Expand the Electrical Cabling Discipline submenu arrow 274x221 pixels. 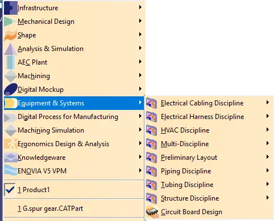[268, 103]
